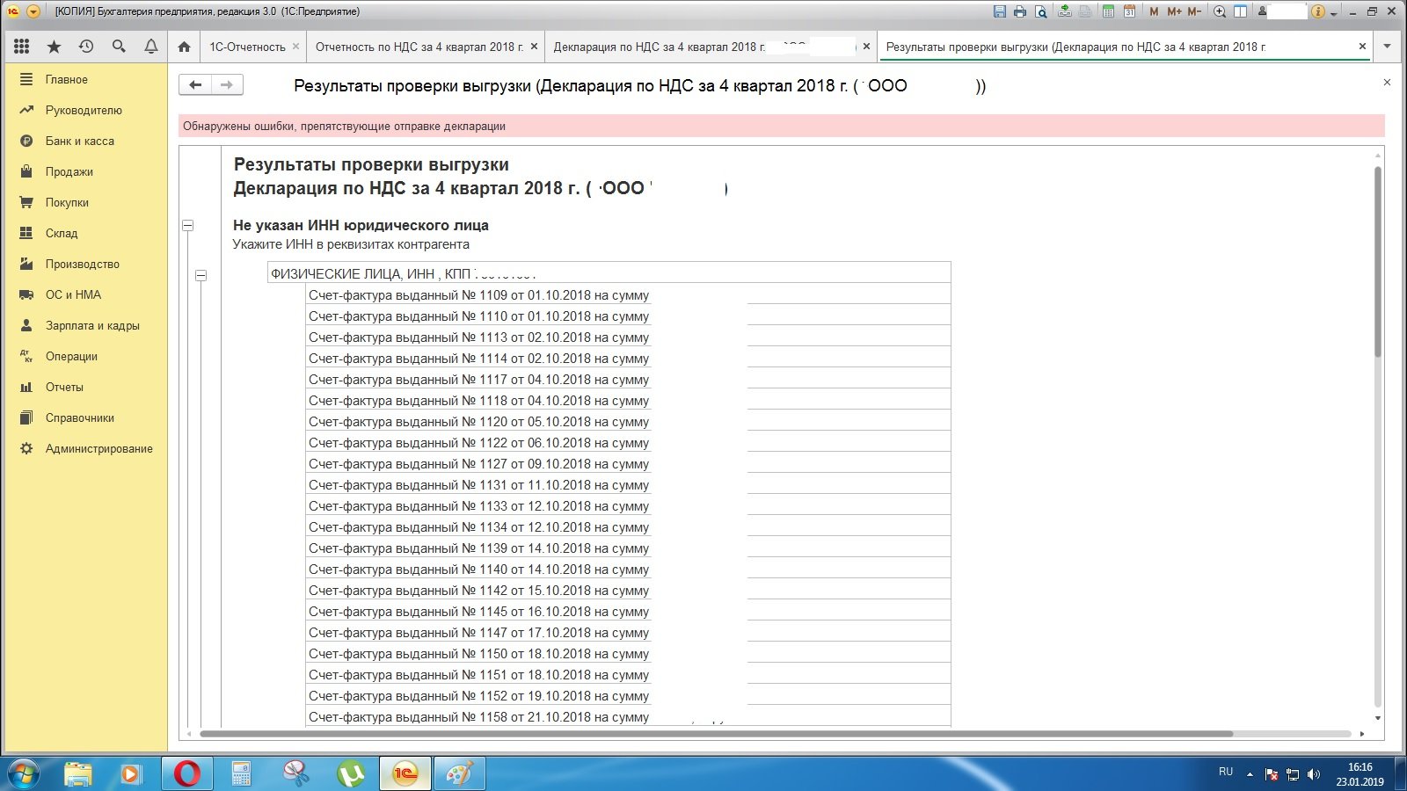Viewport: 1407px width, 791px height.
Task: Click invoice № 1139 от 14.10.2018 row
Action: point(628,548)
